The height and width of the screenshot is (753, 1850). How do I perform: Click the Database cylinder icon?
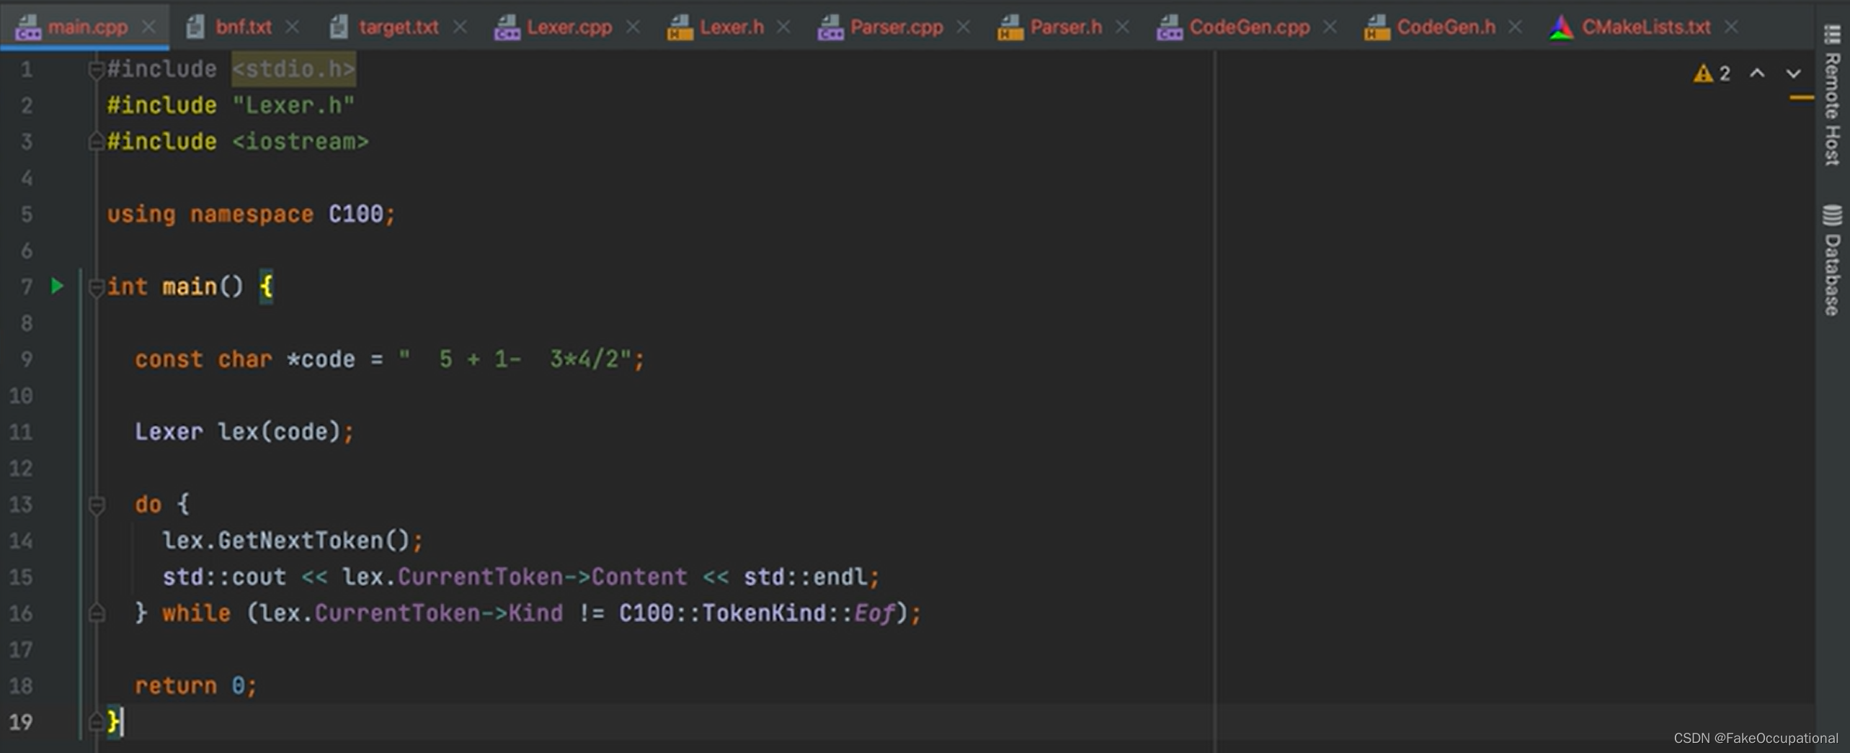tap(1832, 215)
